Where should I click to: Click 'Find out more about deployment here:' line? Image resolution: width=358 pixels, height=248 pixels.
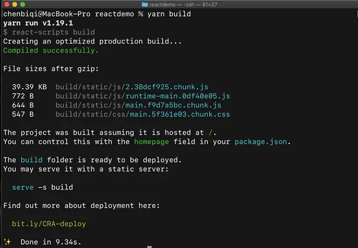pyautogui.click(x=81, y=206)
